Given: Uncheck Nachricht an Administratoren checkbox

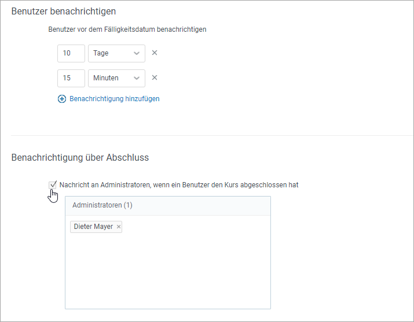Looking at the screenshot, I should click(x=53, y=185).
